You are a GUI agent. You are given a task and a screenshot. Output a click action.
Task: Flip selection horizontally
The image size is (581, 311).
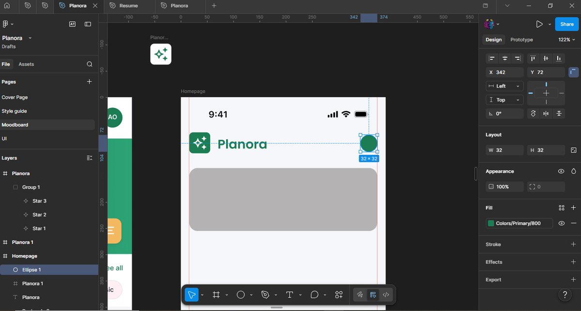[546, 114]
